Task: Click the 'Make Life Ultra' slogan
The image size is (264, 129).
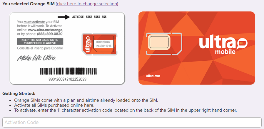Action: pos(36,58)
